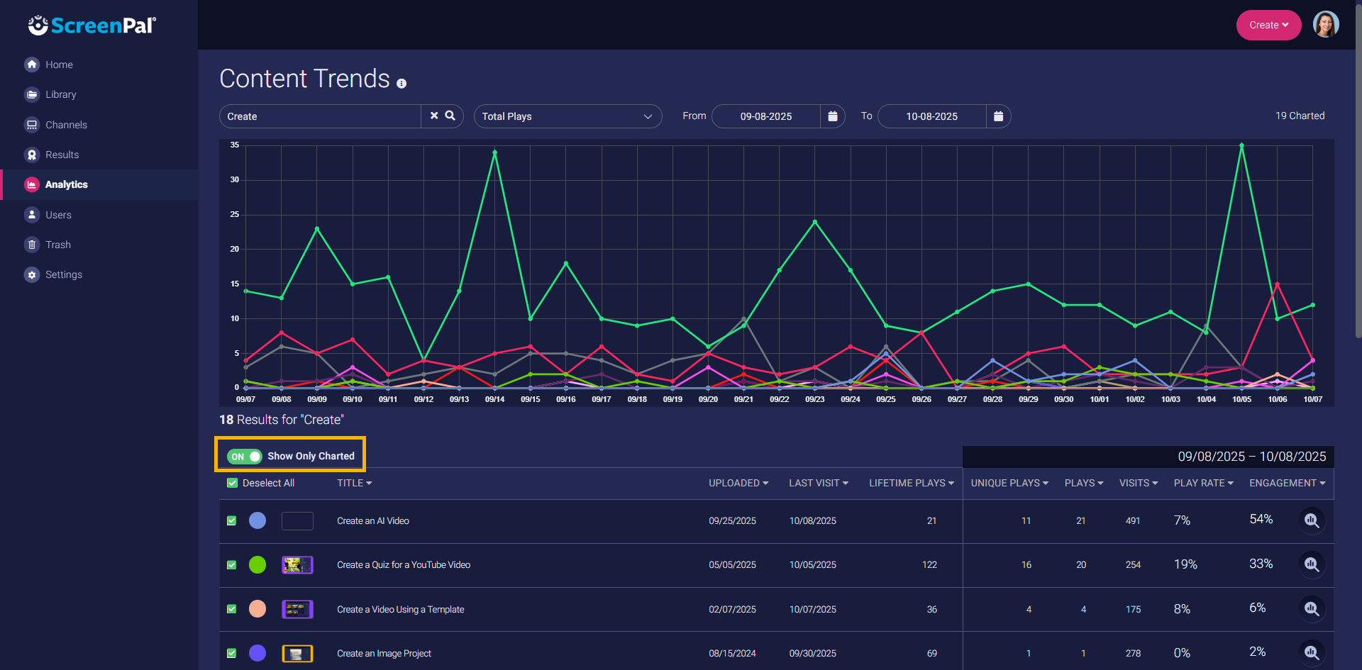
Task: Sort by Lifetime Plays column
Action: [x=911, y=483]
